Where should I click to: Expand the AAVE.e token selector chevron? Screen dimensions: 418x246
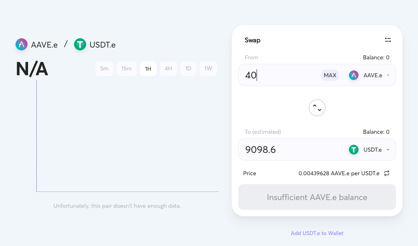[x=388, y=75]
